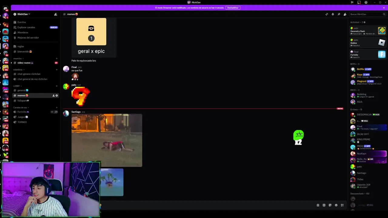Open Pingcord bot profile
This screenshot has height=218, width=388.
(368, 82)
